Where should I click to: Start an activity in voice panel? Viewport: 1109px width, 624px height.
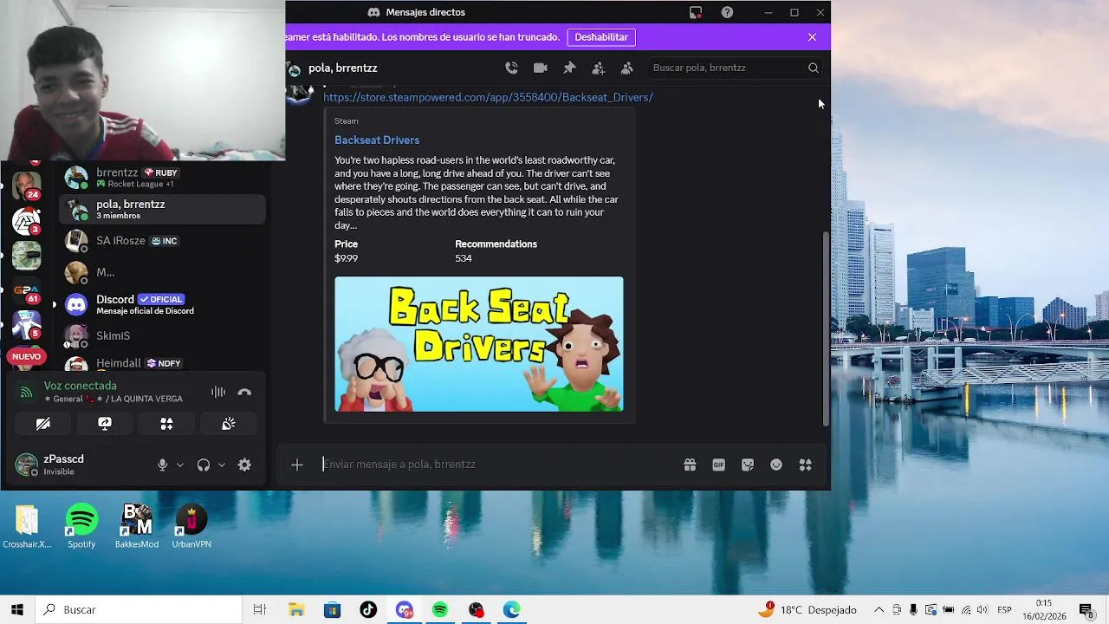point(166,424)
